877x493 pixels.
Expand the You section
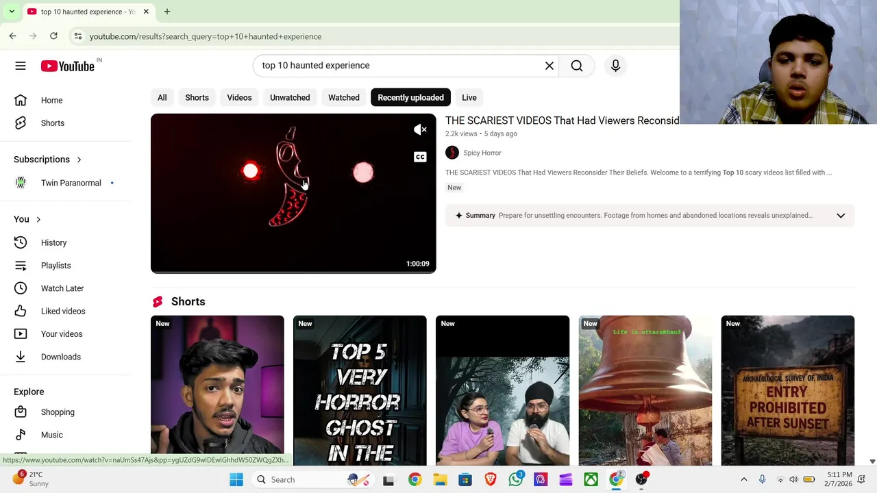(x=27, y=219)
